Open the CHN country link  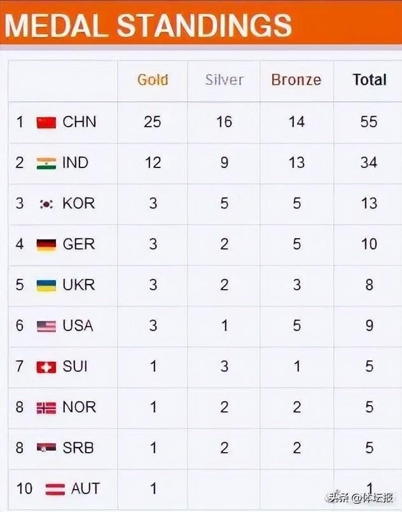click(80, 122)
